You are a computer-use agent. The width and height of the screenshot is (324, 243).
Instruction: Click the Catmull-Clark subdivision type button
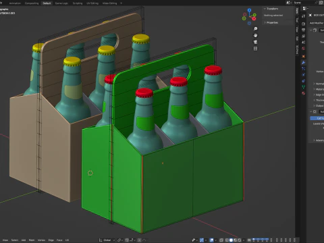pos(317,118)
